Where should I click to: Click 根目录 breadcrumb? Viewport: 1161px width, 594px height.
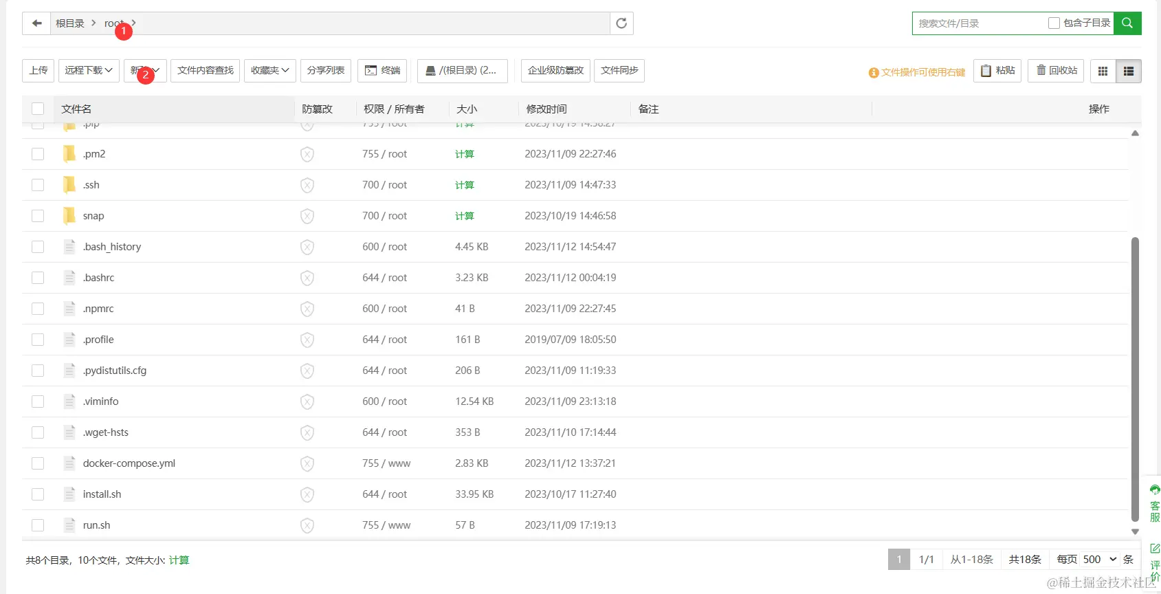(70, 23)
